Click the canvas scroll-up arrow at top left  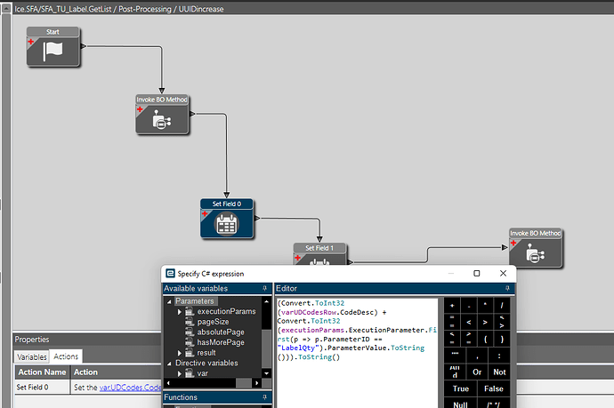(6, 8)
